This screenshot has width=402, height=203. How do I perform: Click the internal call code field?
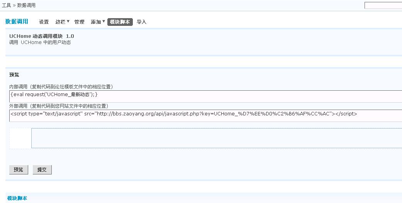click(205, 96)
